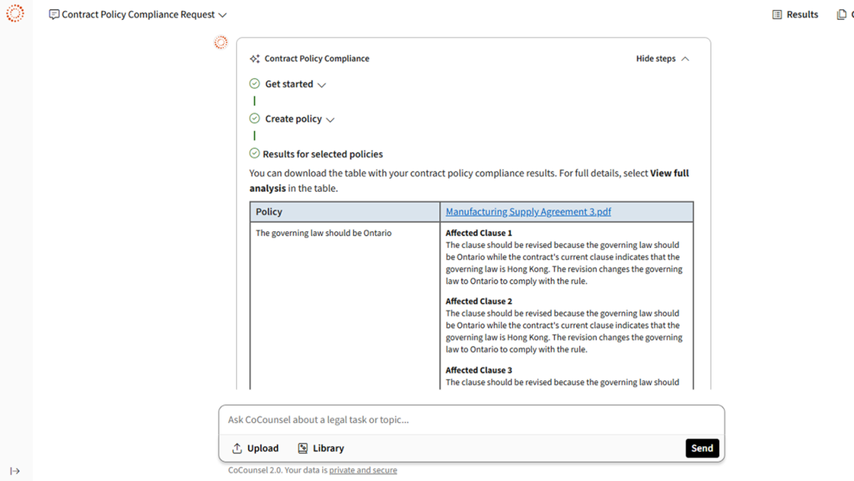
Task: Expand the sidebar with bottom-left arrow icon
Action: (15, 471)
